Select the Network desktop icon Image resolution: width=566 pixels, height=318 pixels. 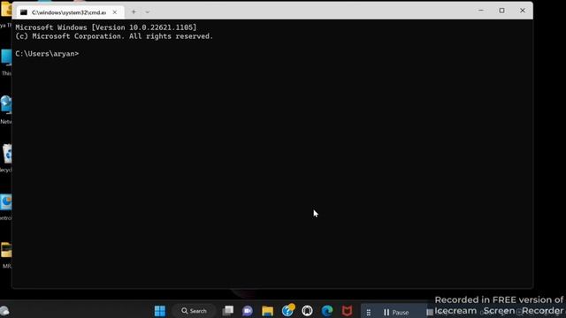coord(6,110)
